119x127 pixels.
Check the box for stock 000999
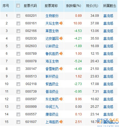(x=18, y=107)
